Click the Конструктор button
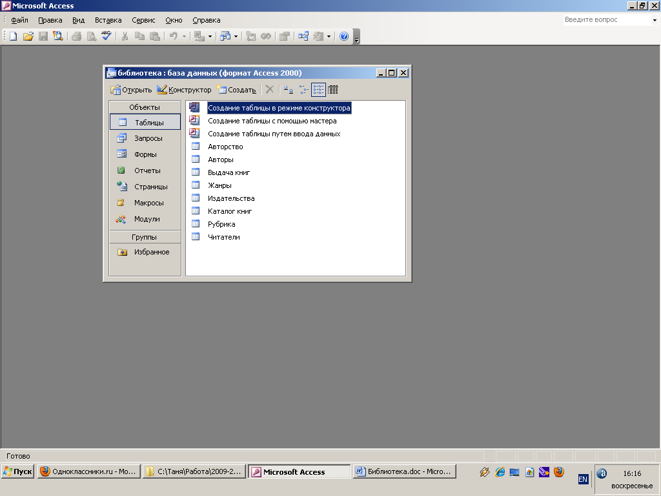 pos(184,89)
